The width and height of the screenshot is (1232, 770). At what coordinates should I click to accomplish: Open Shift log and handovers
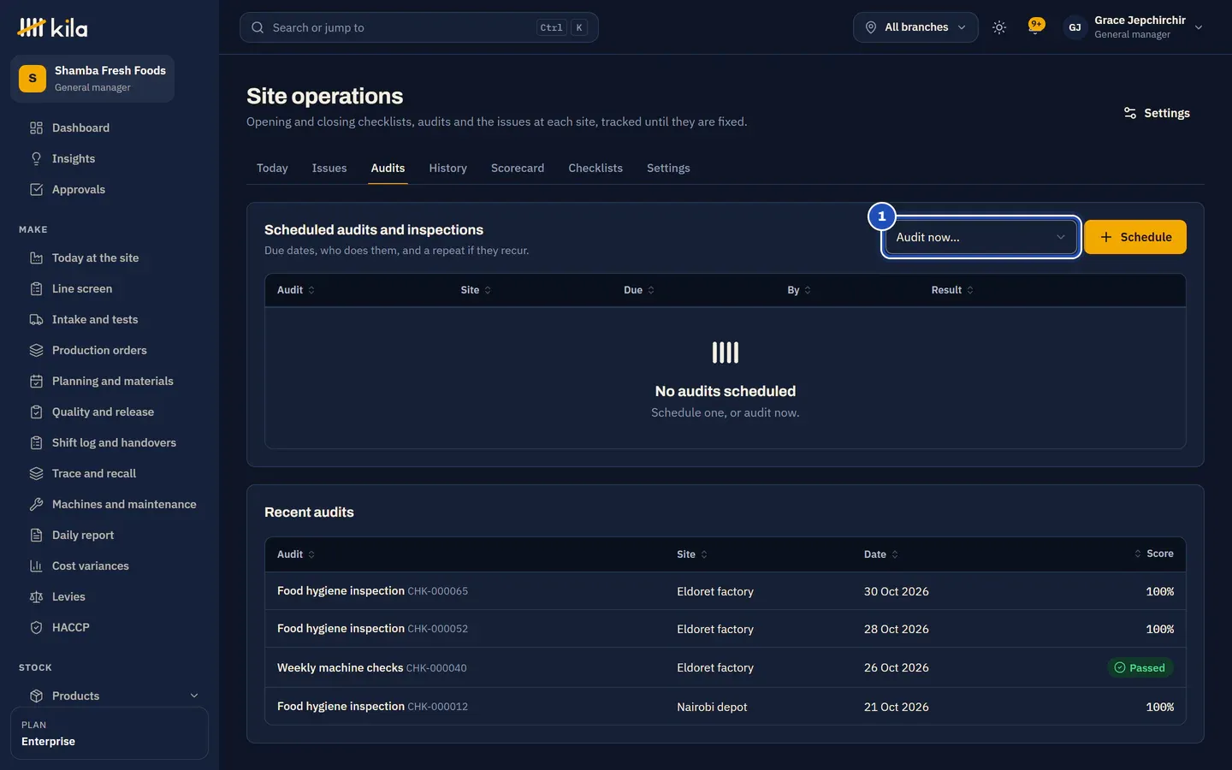(114, 443)
